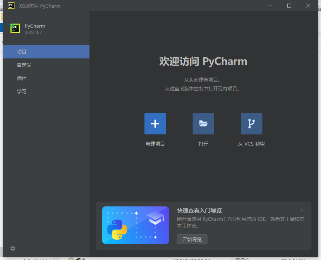Maximize the PyCharm welcome window
Viewport: 321px width, 260px height.
point(289,6)
